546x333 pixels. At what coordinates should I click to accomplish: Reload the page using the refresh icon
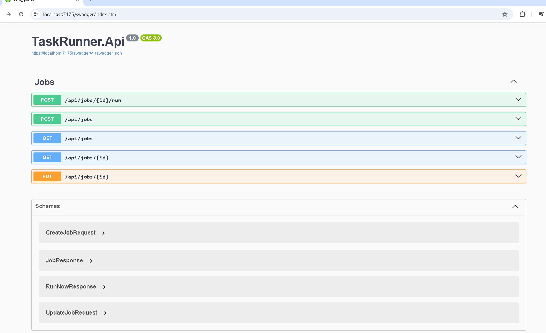click(21, 14)
